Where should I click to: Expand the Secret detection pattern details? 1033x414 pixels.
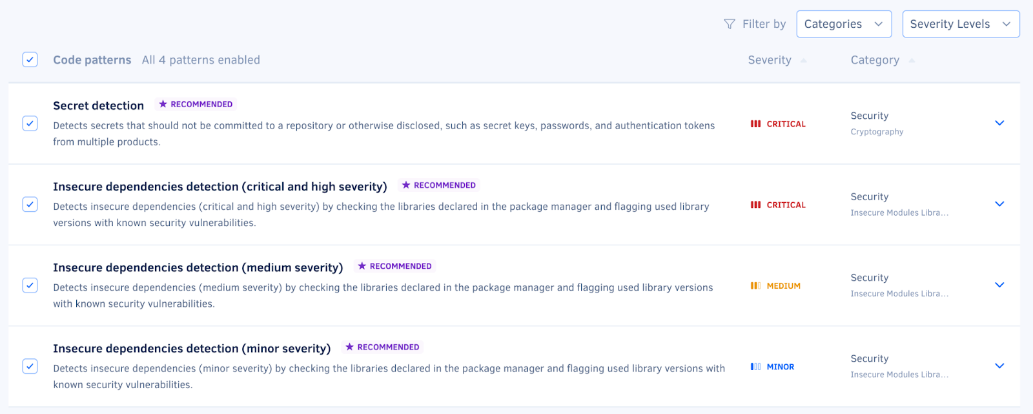click(999, 123)
